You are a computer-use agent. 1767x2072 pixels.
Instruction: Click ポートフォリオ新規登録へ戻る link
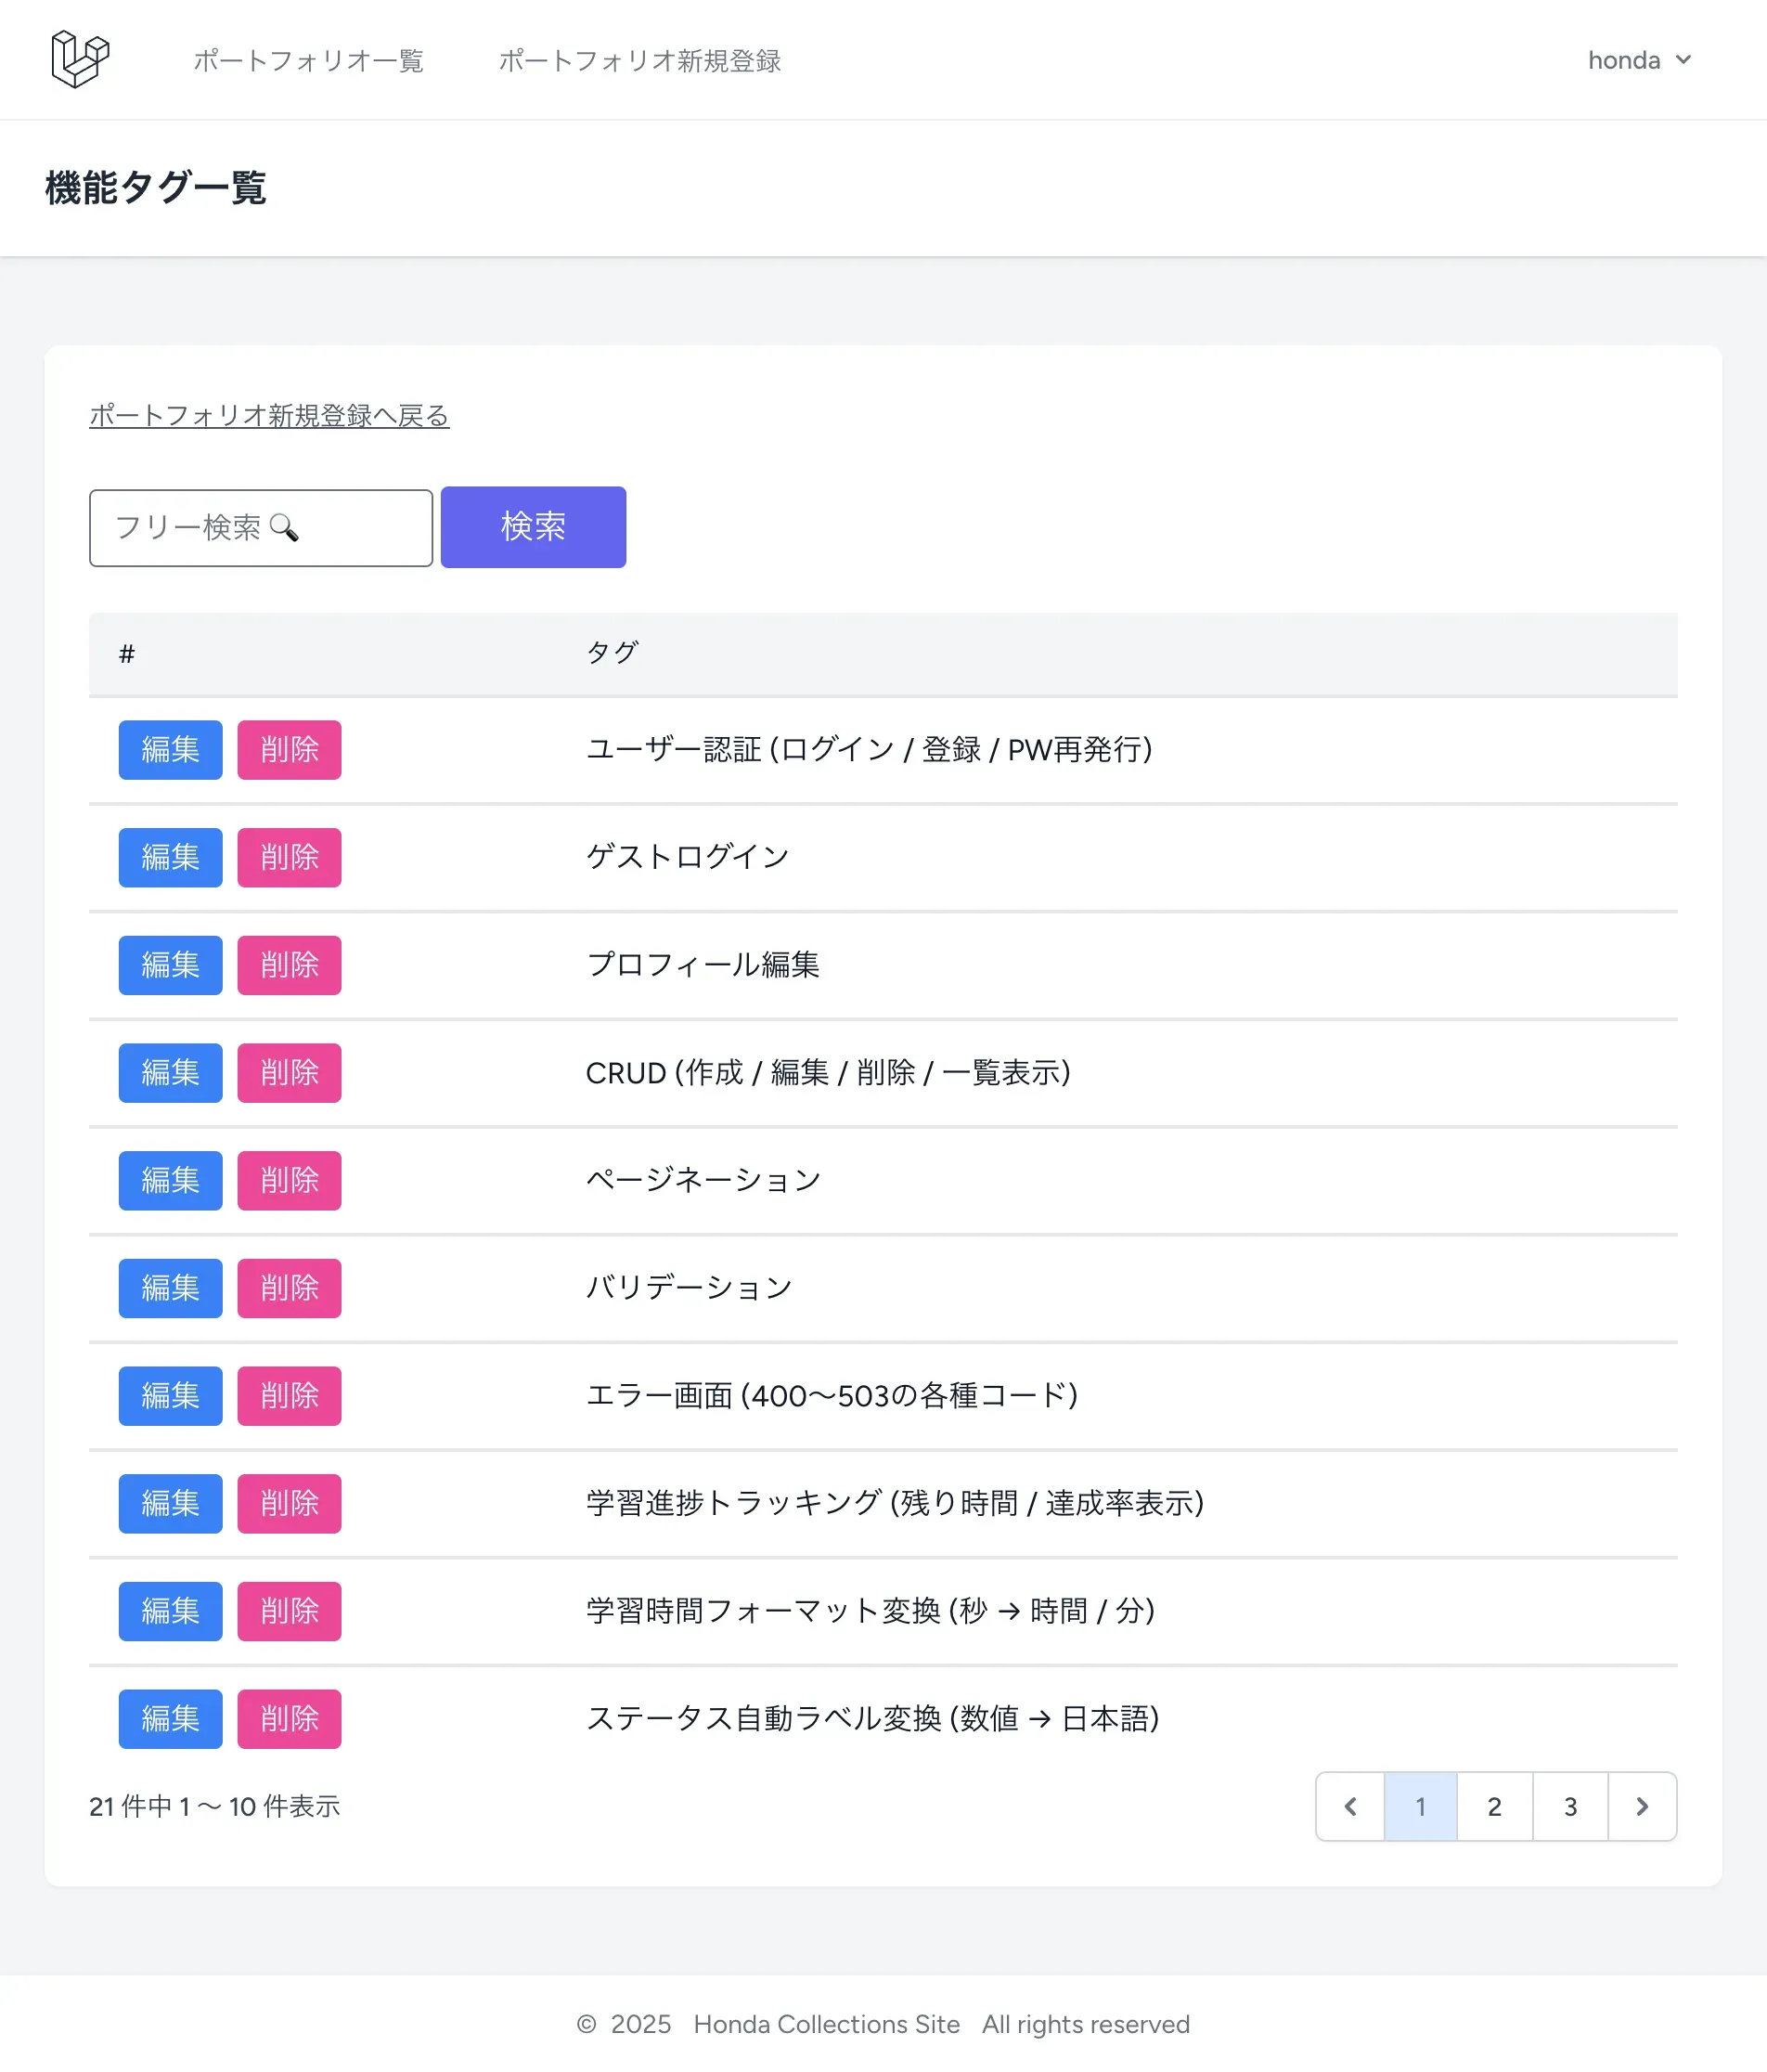(x=269, y=415)
